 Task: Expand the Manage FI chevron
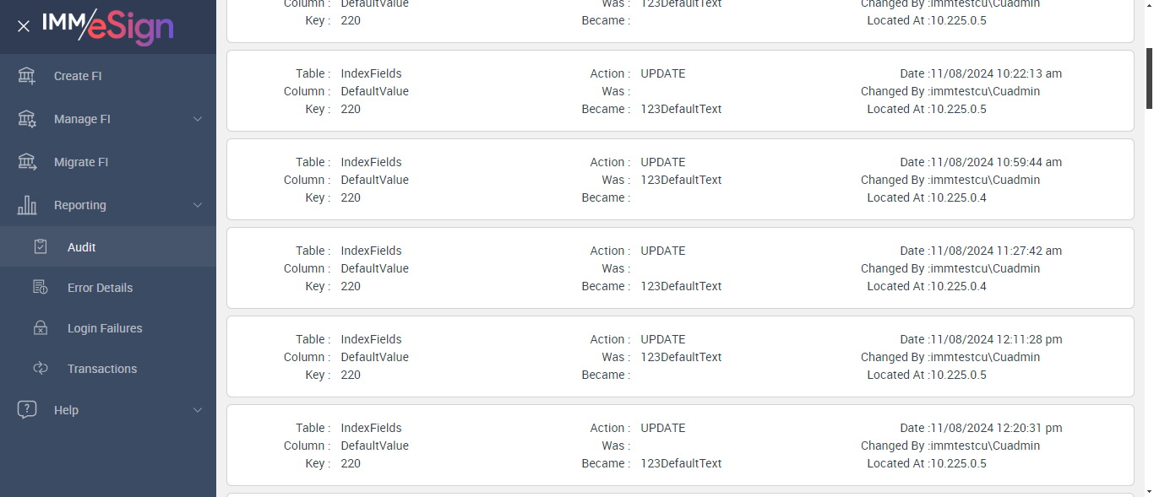(198, 119)
